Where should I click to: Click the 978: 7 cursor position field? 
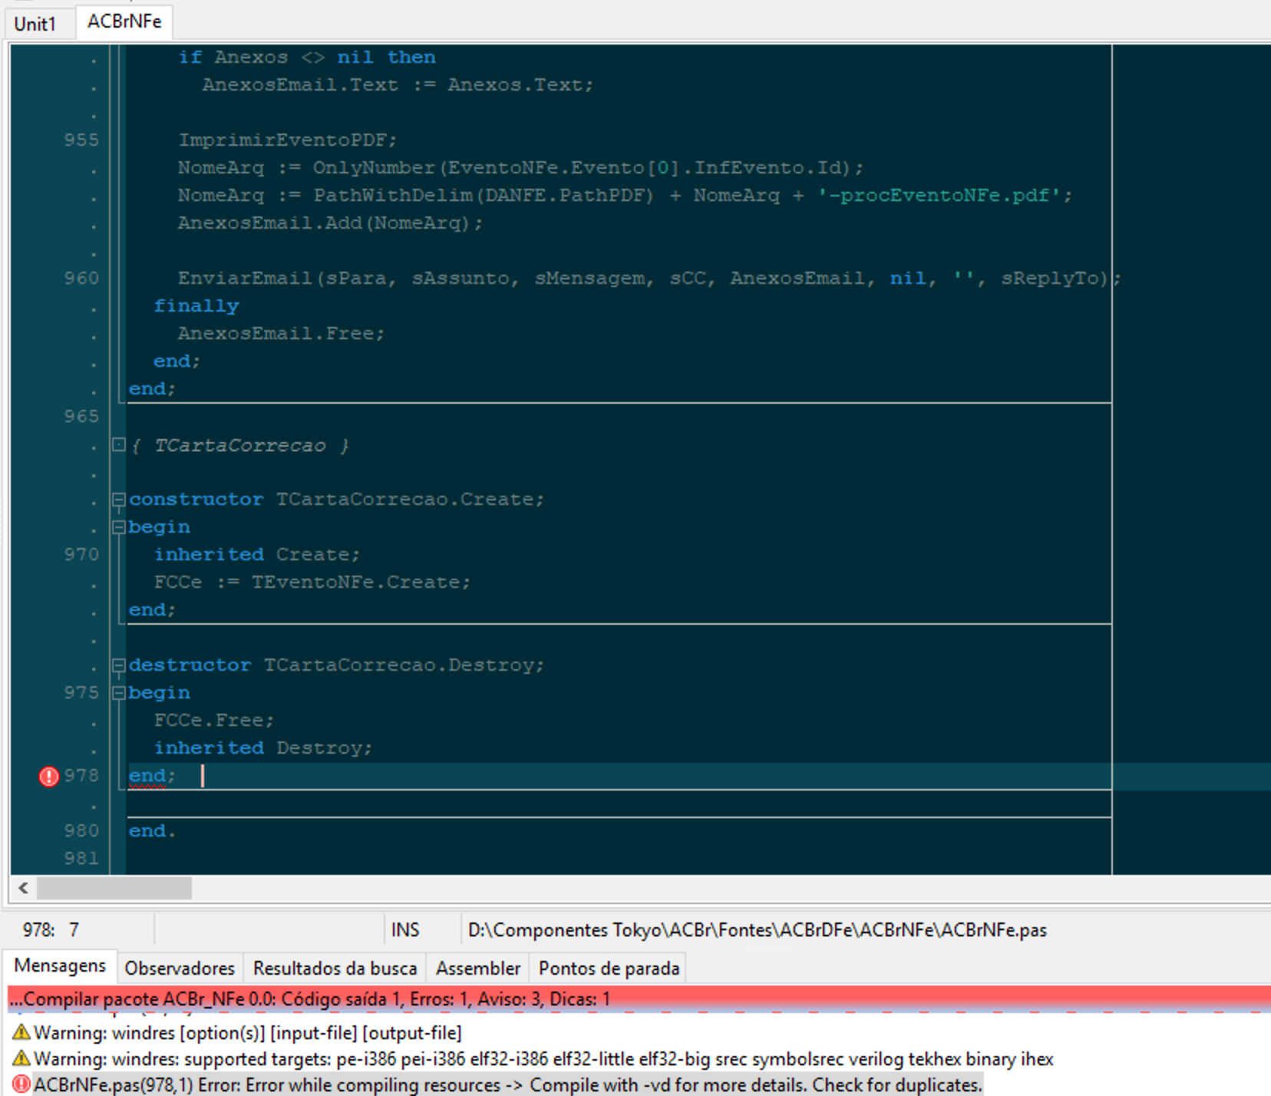coord(51,930)
